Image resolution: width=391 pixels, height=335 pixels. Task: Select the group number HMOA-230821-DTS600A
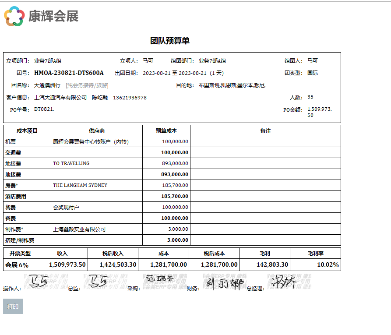click(x=69, y=73)
